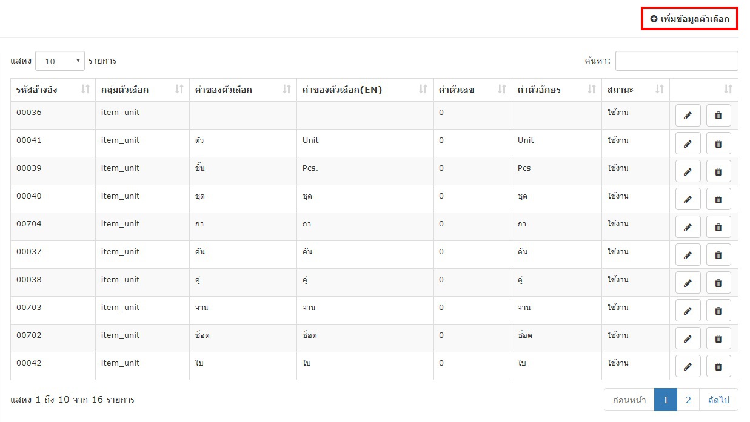Click ถัดไป next page button
Image resolution: width=750 pixels, height=422 pixels.
pyautogui.click(x=718, y=400)
